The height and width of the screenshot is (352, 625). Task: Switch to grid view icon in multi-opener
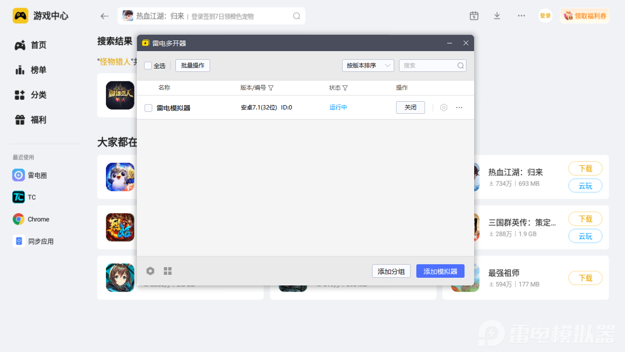pyautogui.click(x=168, y=271)
